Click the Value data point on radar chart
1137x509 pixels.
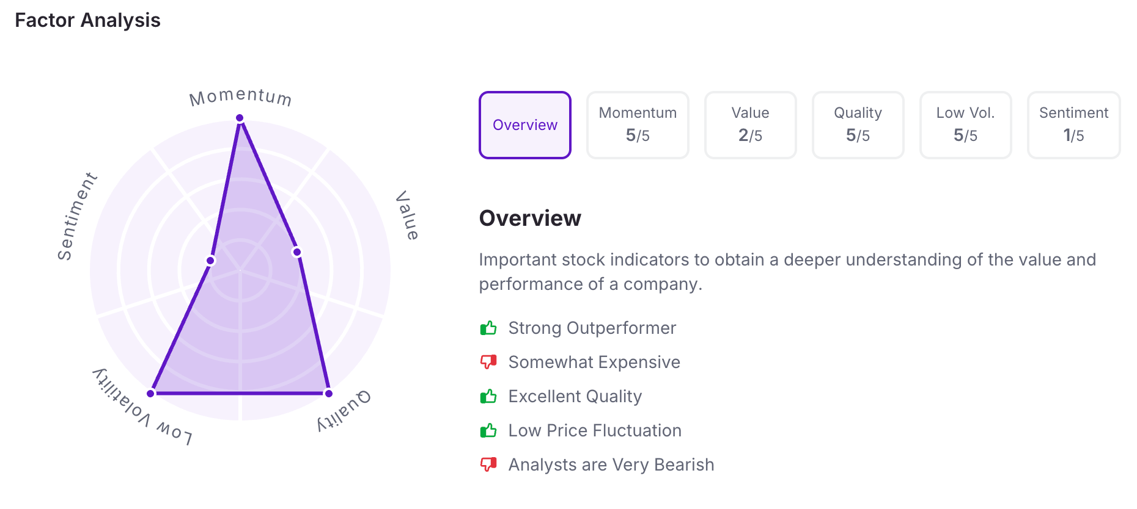(296, 252)
